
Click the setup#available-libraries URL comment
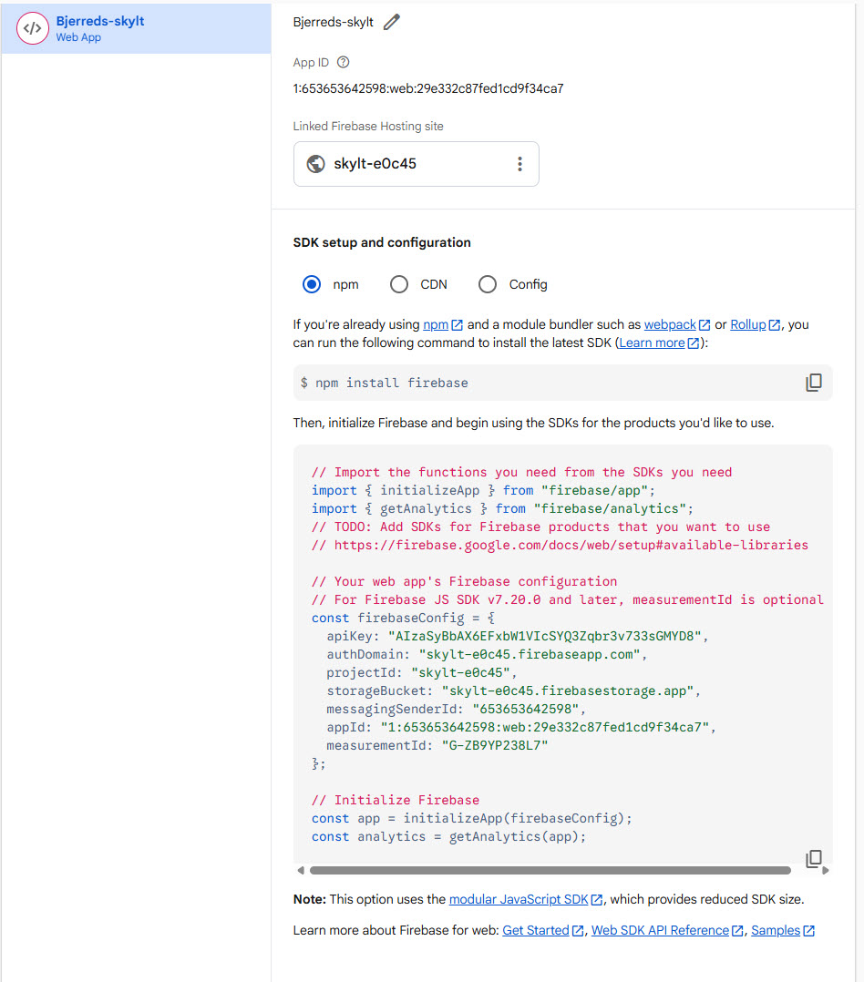pos(560,545)
